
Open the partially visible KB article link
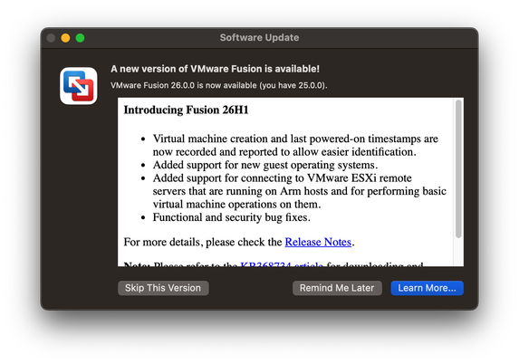pyautogui.click(x=282, y=264)
